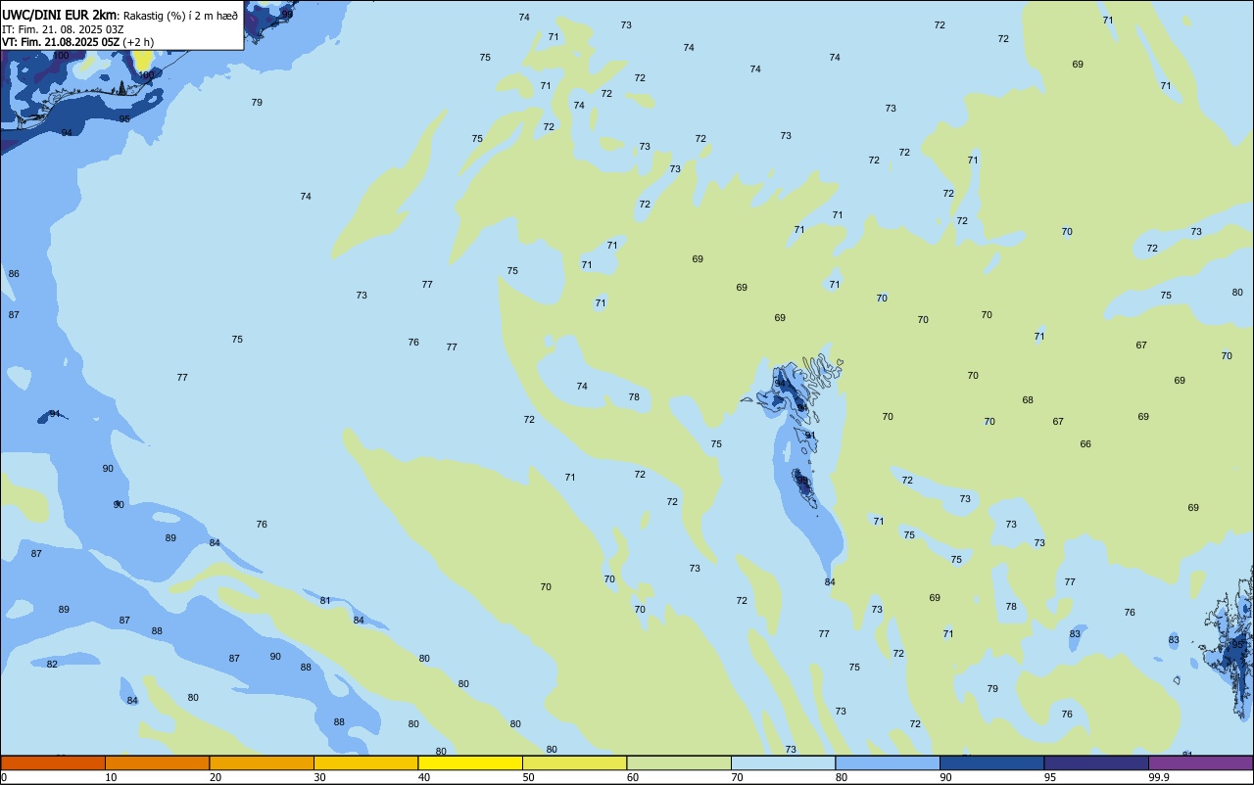Click the 10–20 orange legend swatch
Screen dimensions: 1254x785
(x=157, y=762)
